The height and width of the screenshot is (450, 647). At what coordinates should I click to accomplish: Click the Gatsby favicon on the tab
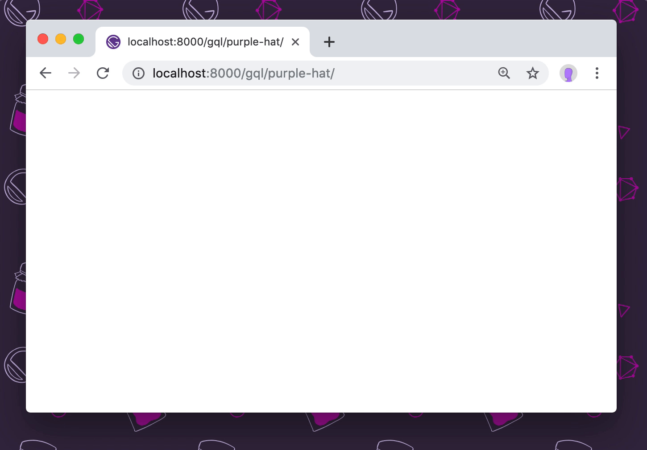pyautogui.click(x=113, y=41)
